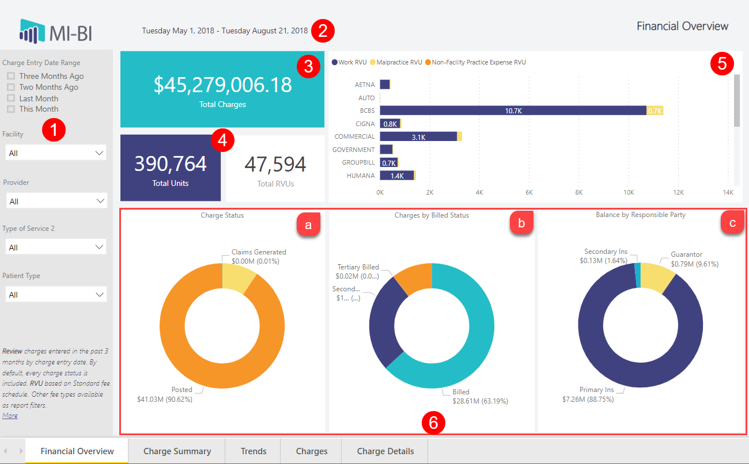Click the MI-BI logo icon
This screenshot has height=464, width=749.
point(32,31)
